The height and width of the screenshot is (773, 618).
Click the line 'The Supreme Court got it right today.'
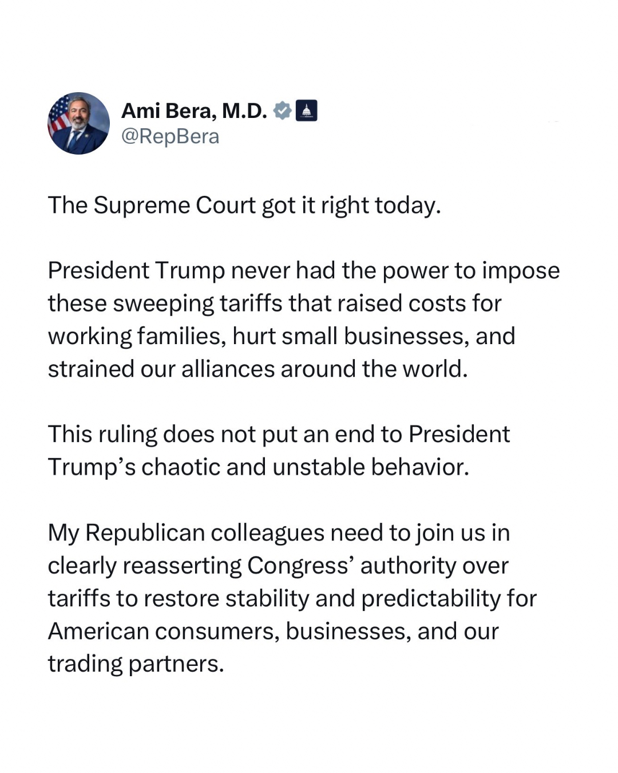pos(244,206)
